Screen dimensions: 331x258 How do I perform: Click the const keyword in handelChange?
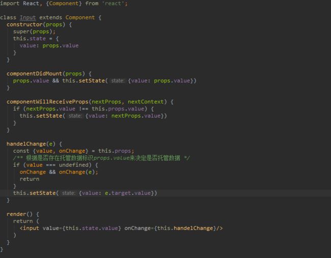click(x=21, y=151)
